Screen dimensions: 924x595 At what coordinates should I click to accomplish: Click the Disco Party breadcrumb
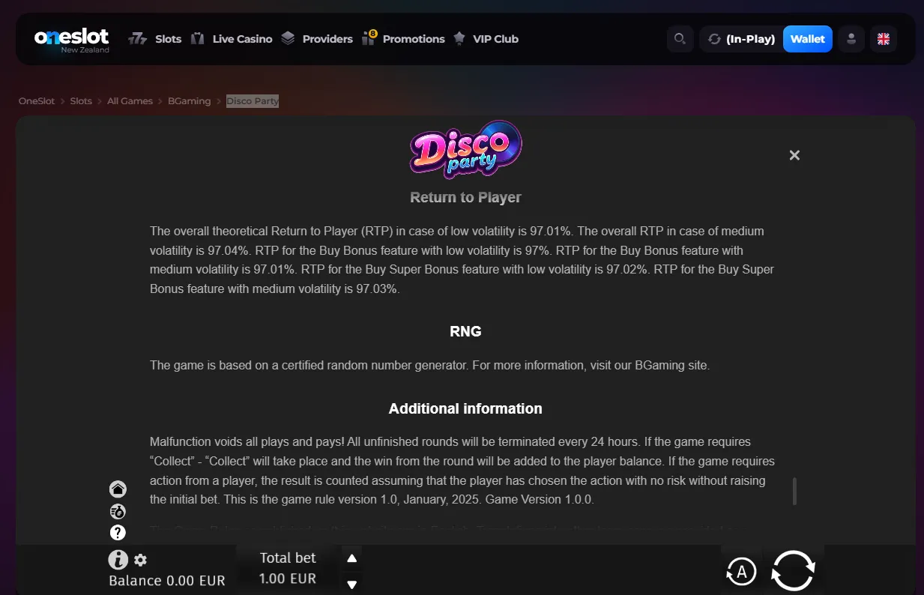tap(253, 101)
